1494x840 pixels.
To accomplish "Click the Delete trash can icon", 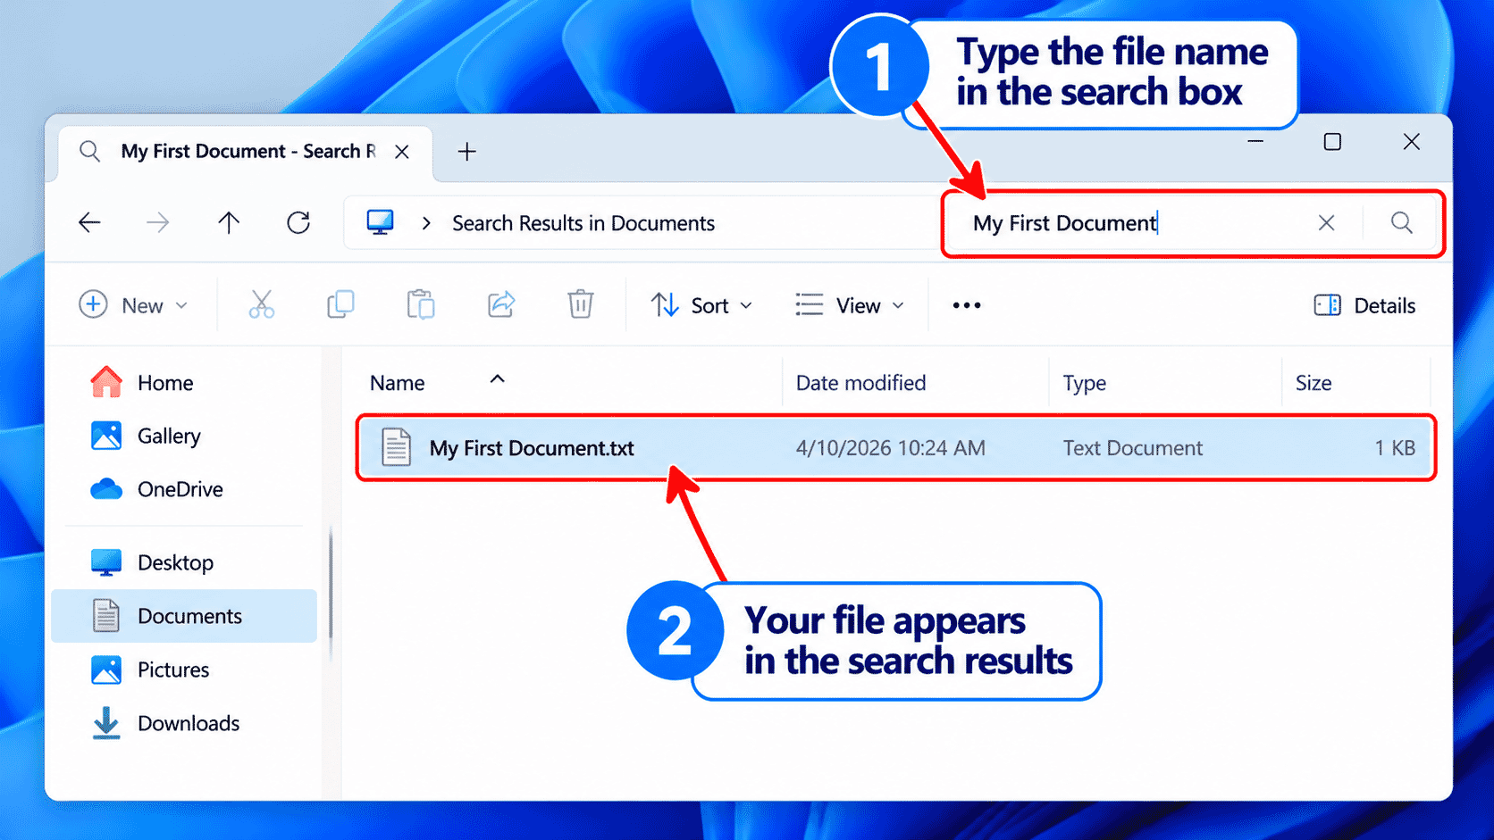I will pyautogui.click(x=581, y=304).
